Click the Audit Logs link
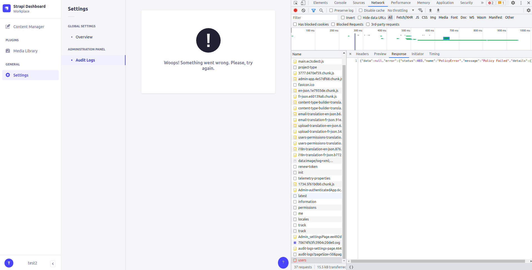Image resolution: width=532 pixels, height=270 pixels. pyautogui.click(x=85, y=60)
